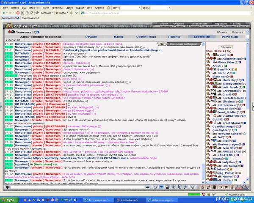Click the Персонаж top menu link
This screenshot has width=254, height=203.
tap(221, 24)
